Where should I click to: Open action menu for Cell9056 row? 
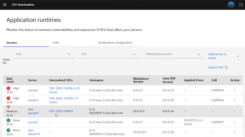point(235,100)
